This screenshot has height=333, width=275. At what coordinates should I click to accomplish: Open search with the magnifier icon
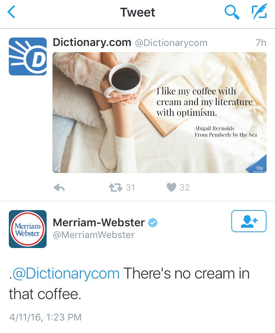pos(232,12)
